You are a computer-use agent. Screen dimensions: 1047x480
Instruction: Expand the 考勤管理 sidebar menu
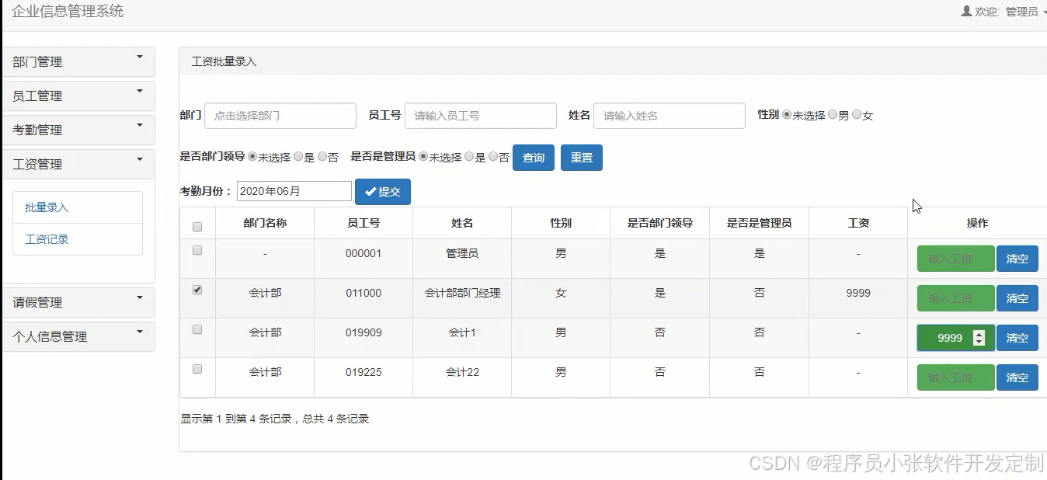click(78, 130)
